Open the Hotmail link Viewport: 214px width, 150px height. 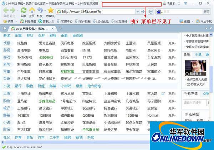click(x=153, y=115)
